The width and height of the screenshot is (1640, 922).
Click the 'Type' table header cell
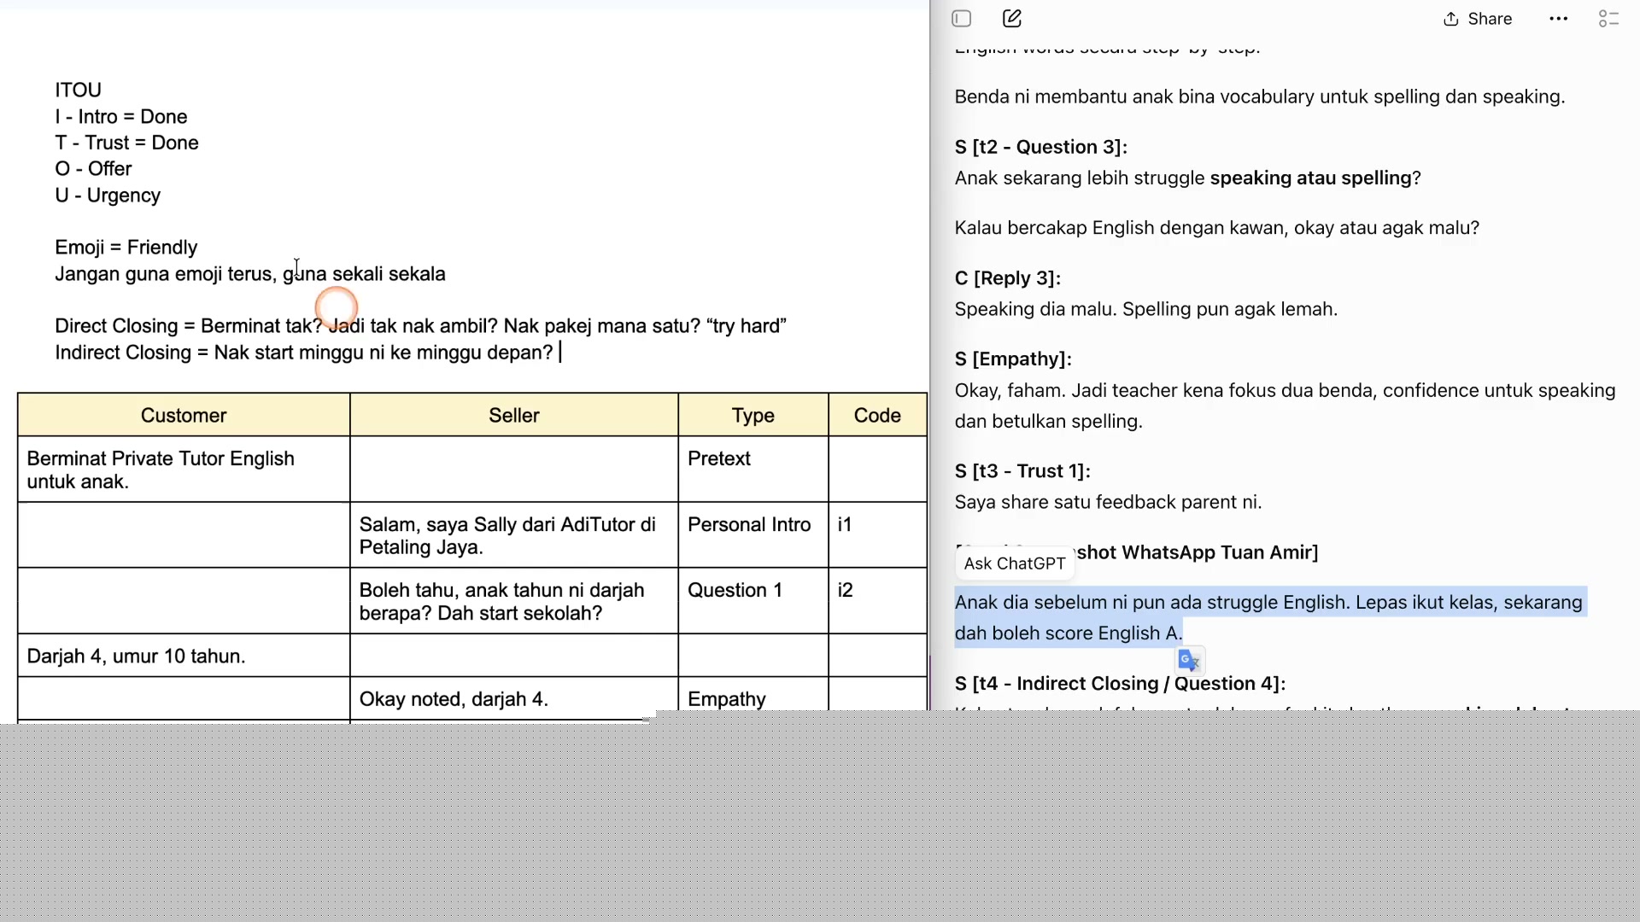[x=753, y=416]
